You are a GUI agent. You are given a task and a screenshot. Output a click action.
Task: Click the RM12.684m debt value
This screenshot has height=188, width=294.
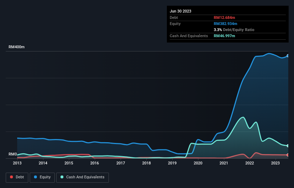[x=224, y=18]
